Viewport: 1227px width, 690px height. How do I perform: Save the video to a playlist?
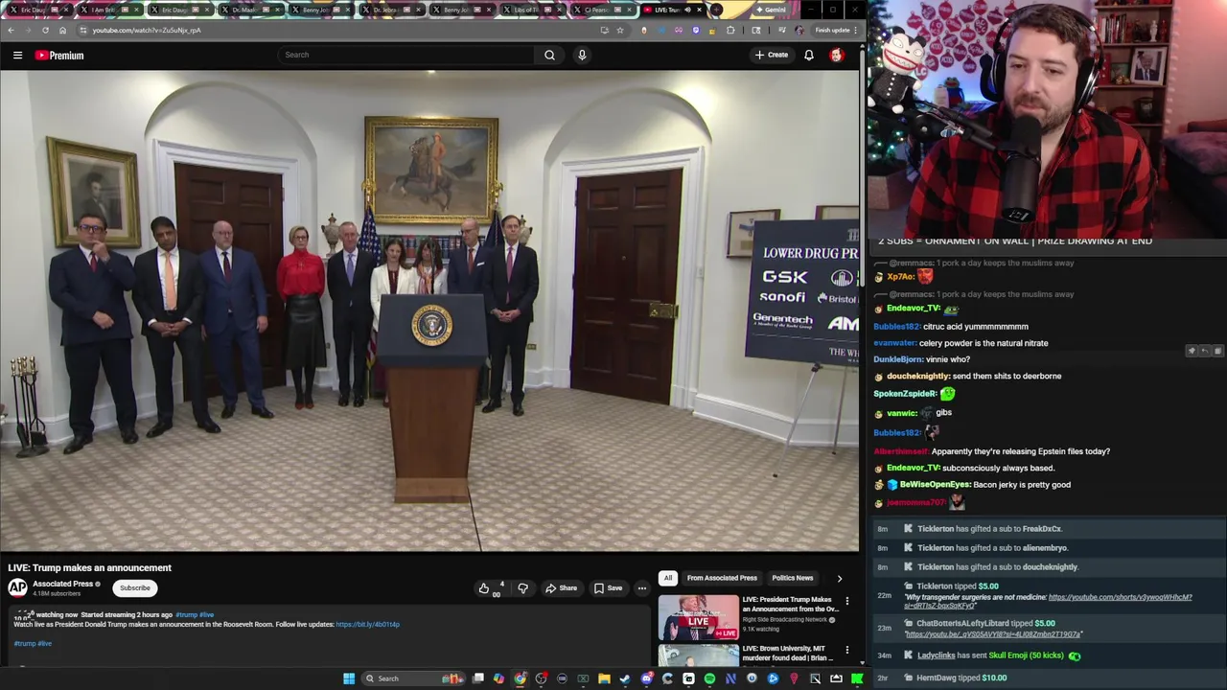coord(608,587)
